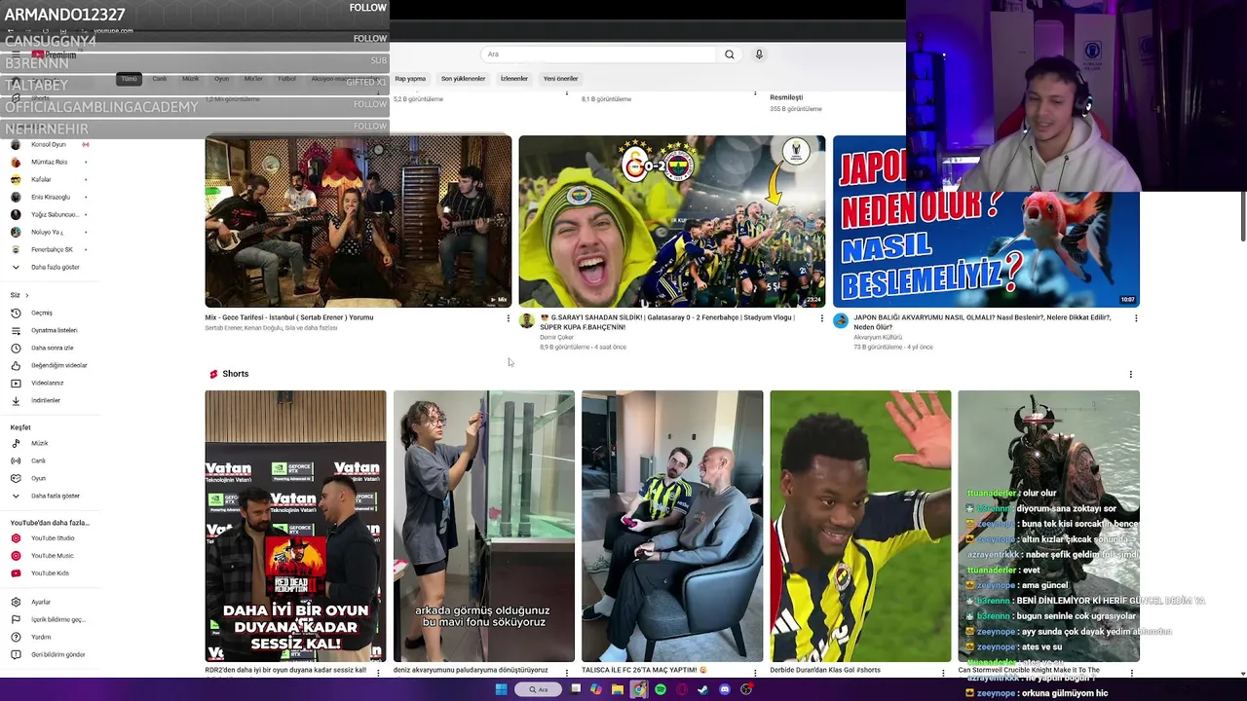Start voice search with the microphone
Screen dimensions: 1247x701
[x=759, y=55]
